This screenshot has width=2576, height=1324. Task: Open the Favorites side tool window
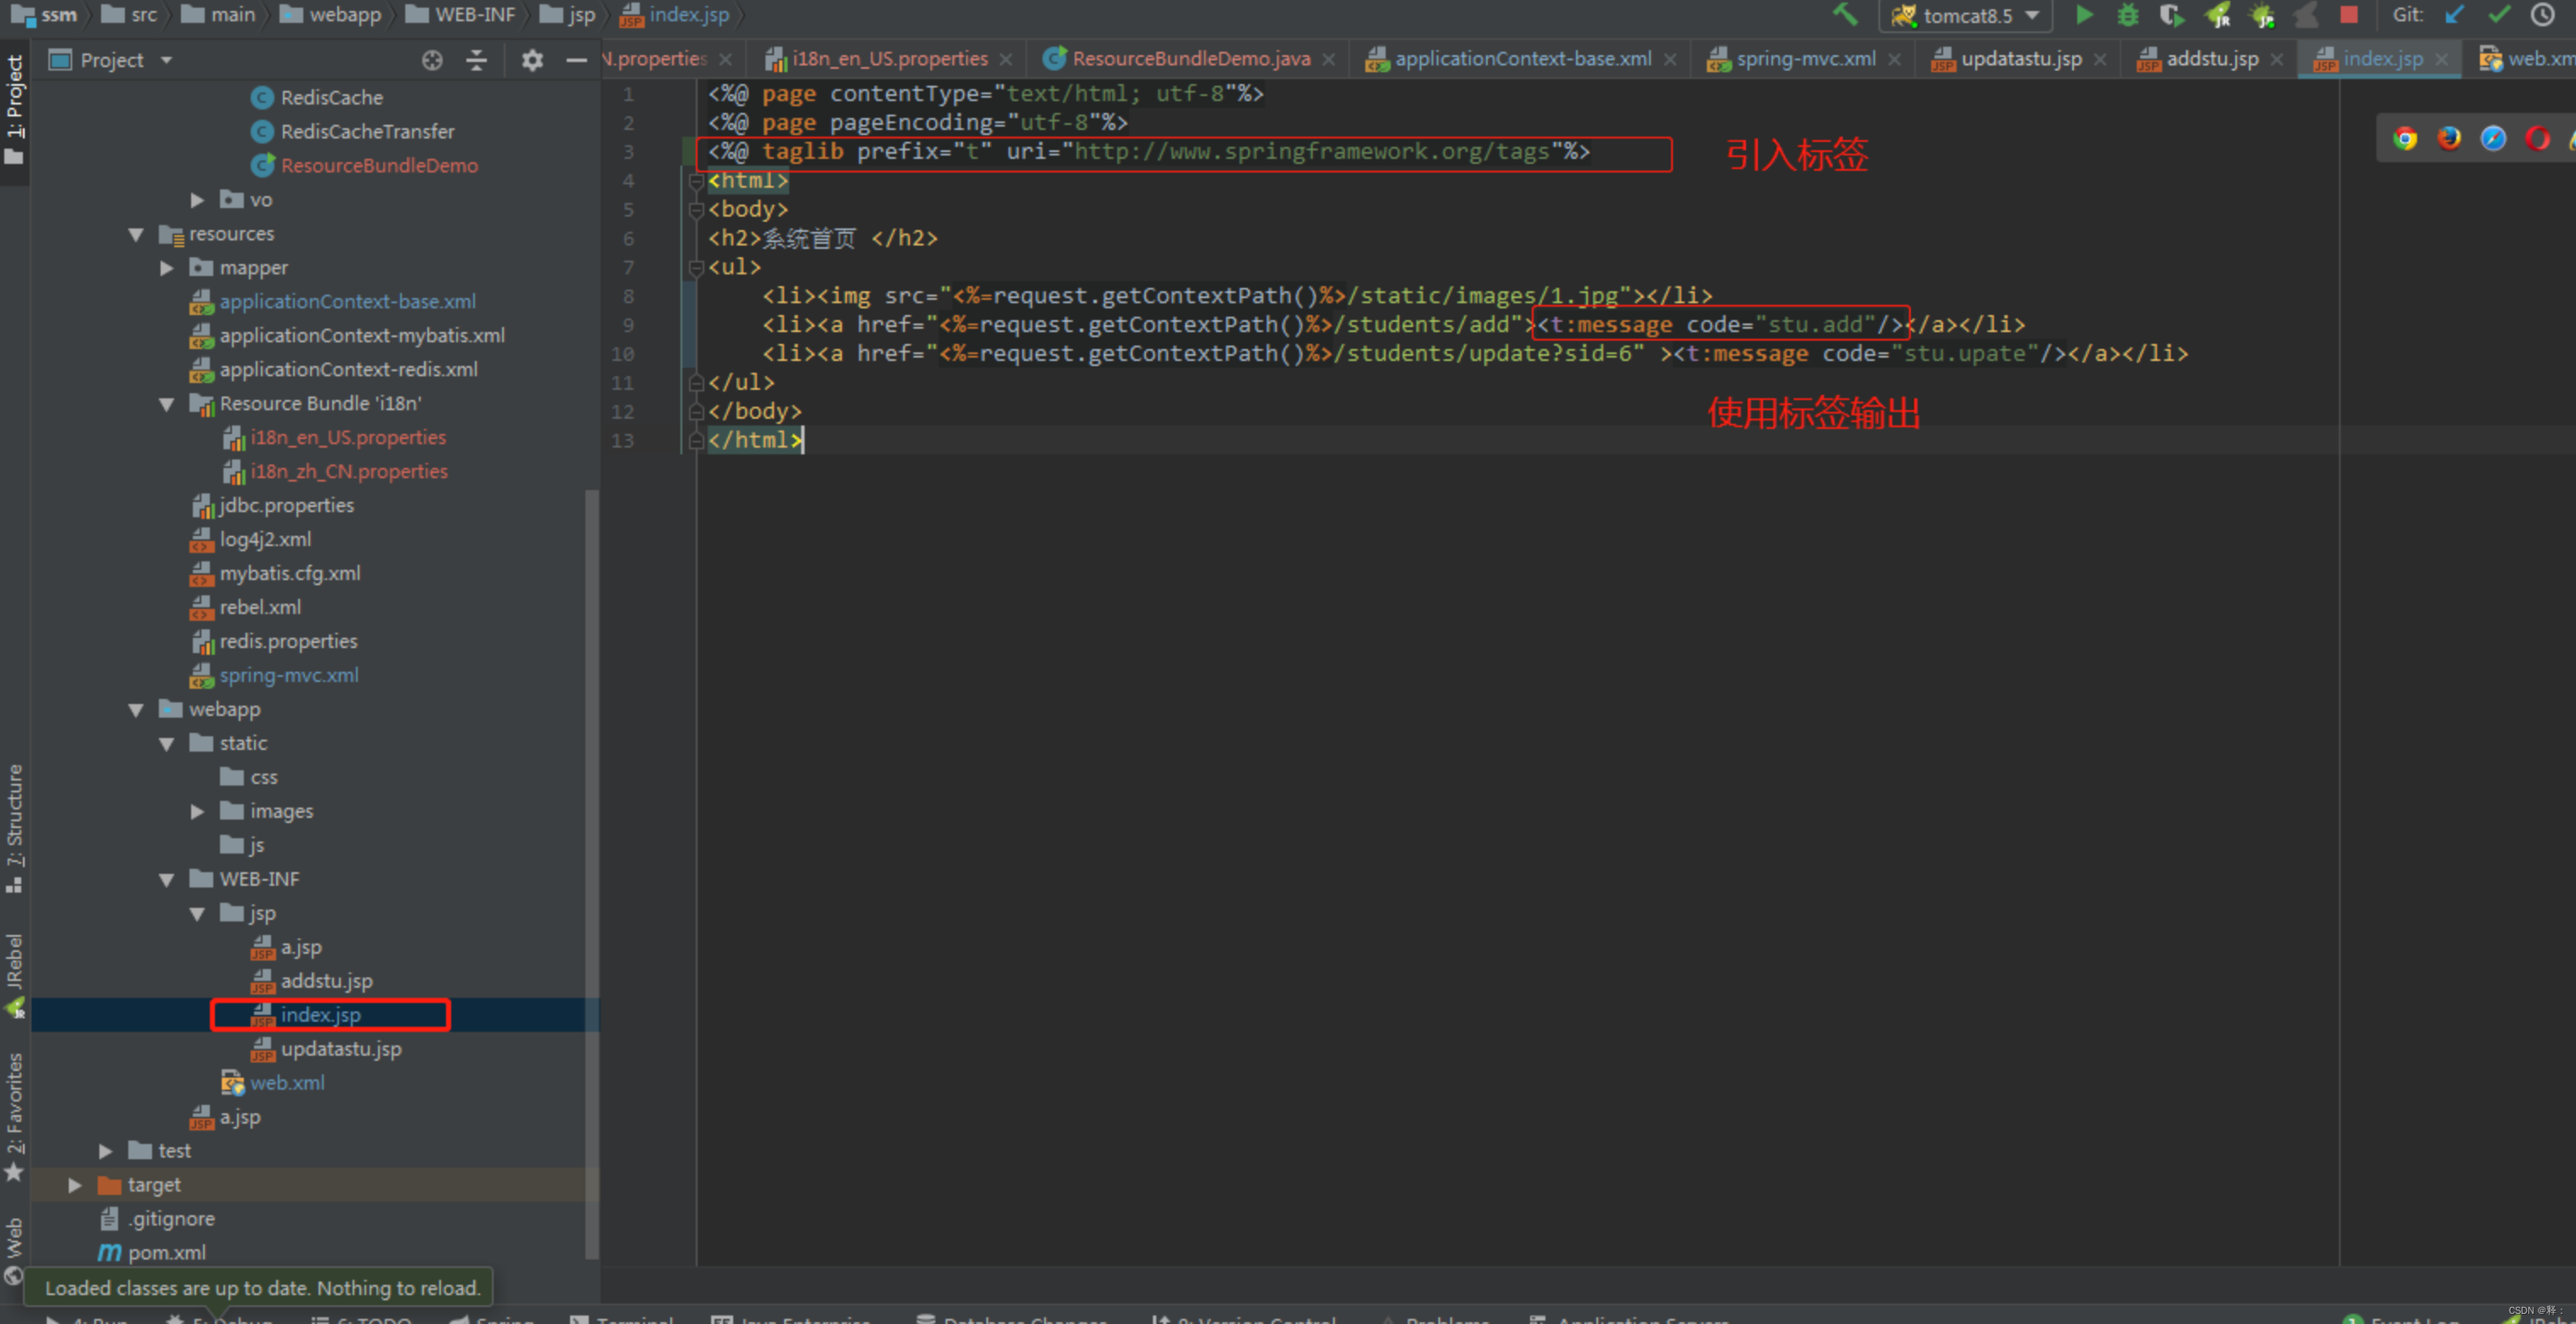click(14, 1115)
